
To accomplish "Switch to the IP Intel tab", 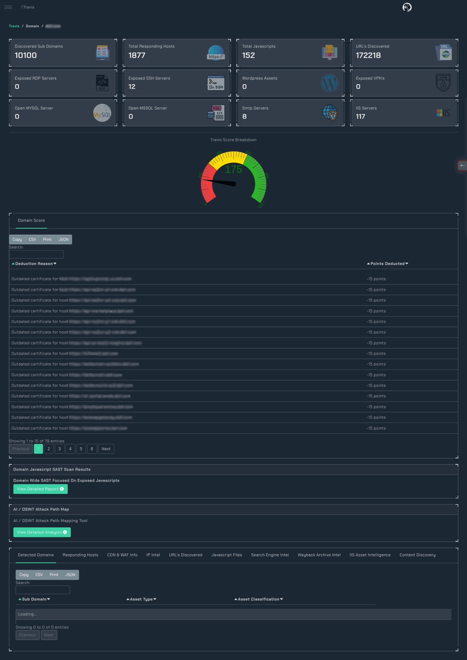I will pyautogui.click(x=153, y=555).
